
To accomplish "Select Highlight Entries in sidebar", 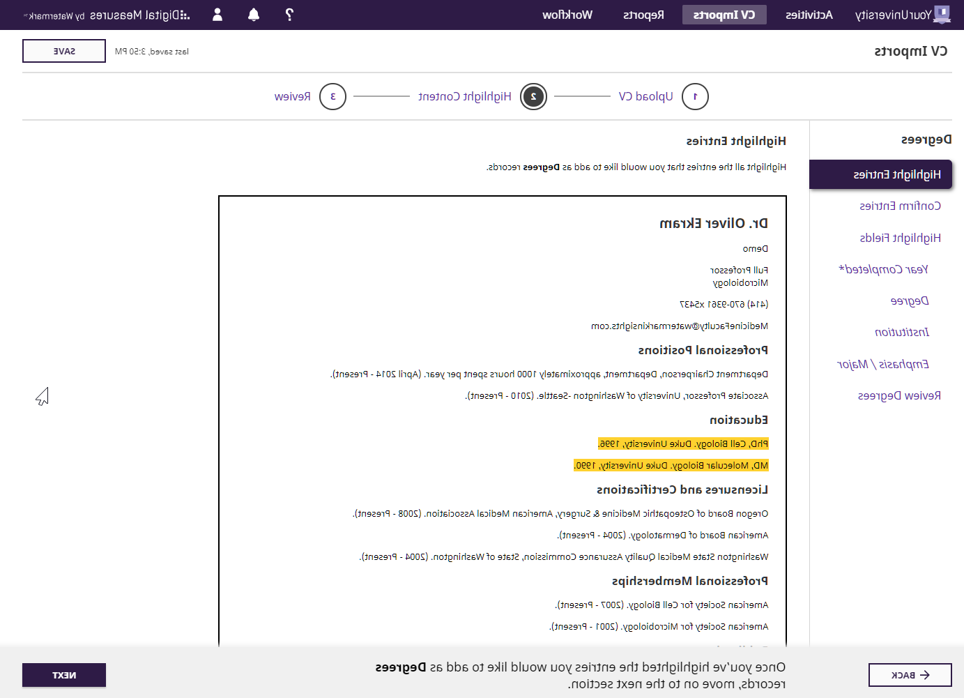I will tap(880, 174).
